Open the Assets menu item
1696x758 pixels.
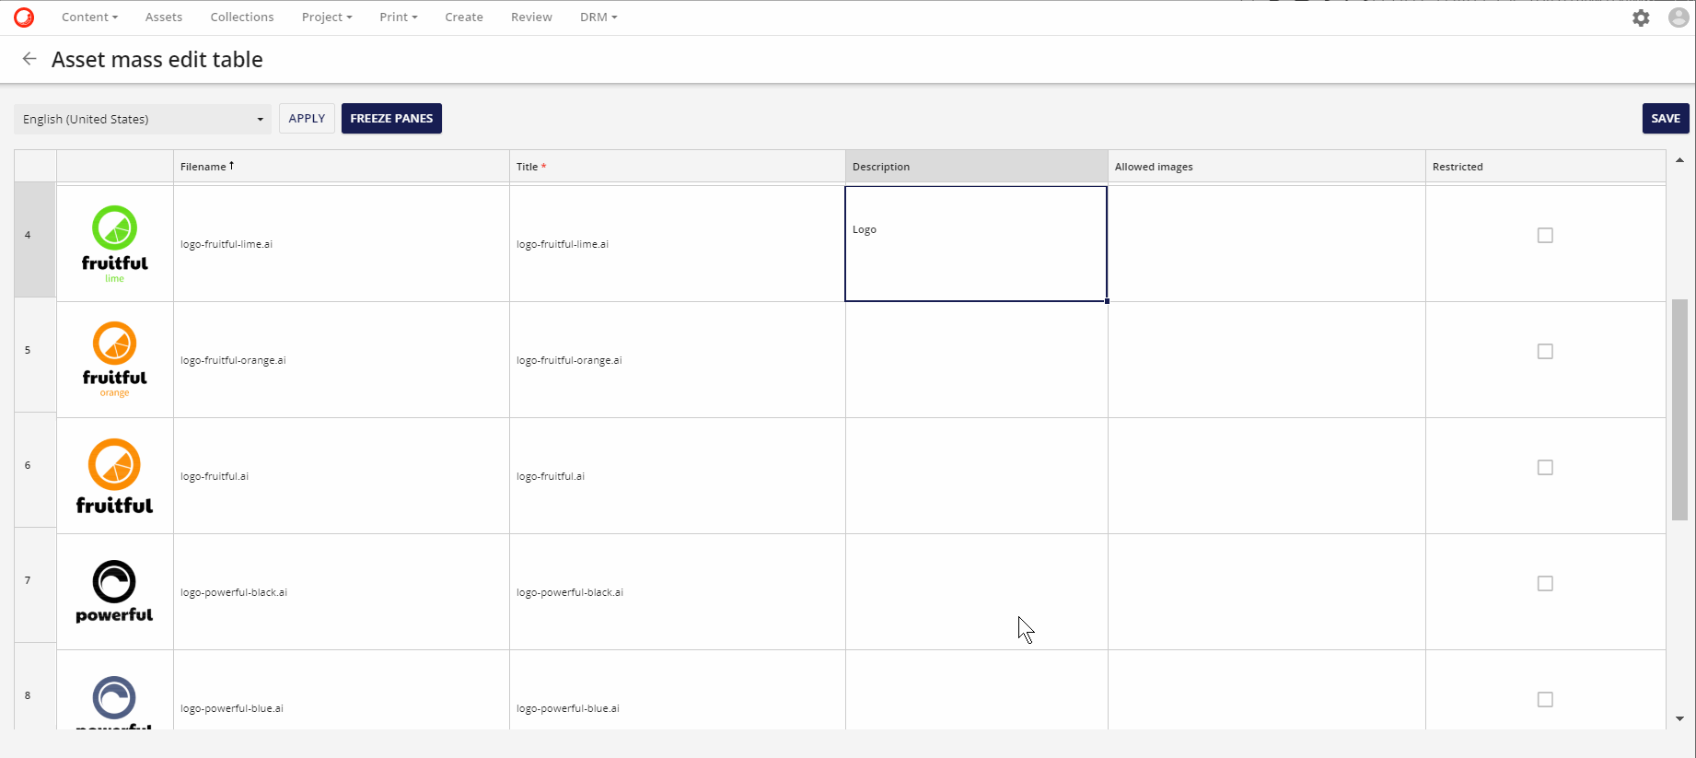[164, 17]
